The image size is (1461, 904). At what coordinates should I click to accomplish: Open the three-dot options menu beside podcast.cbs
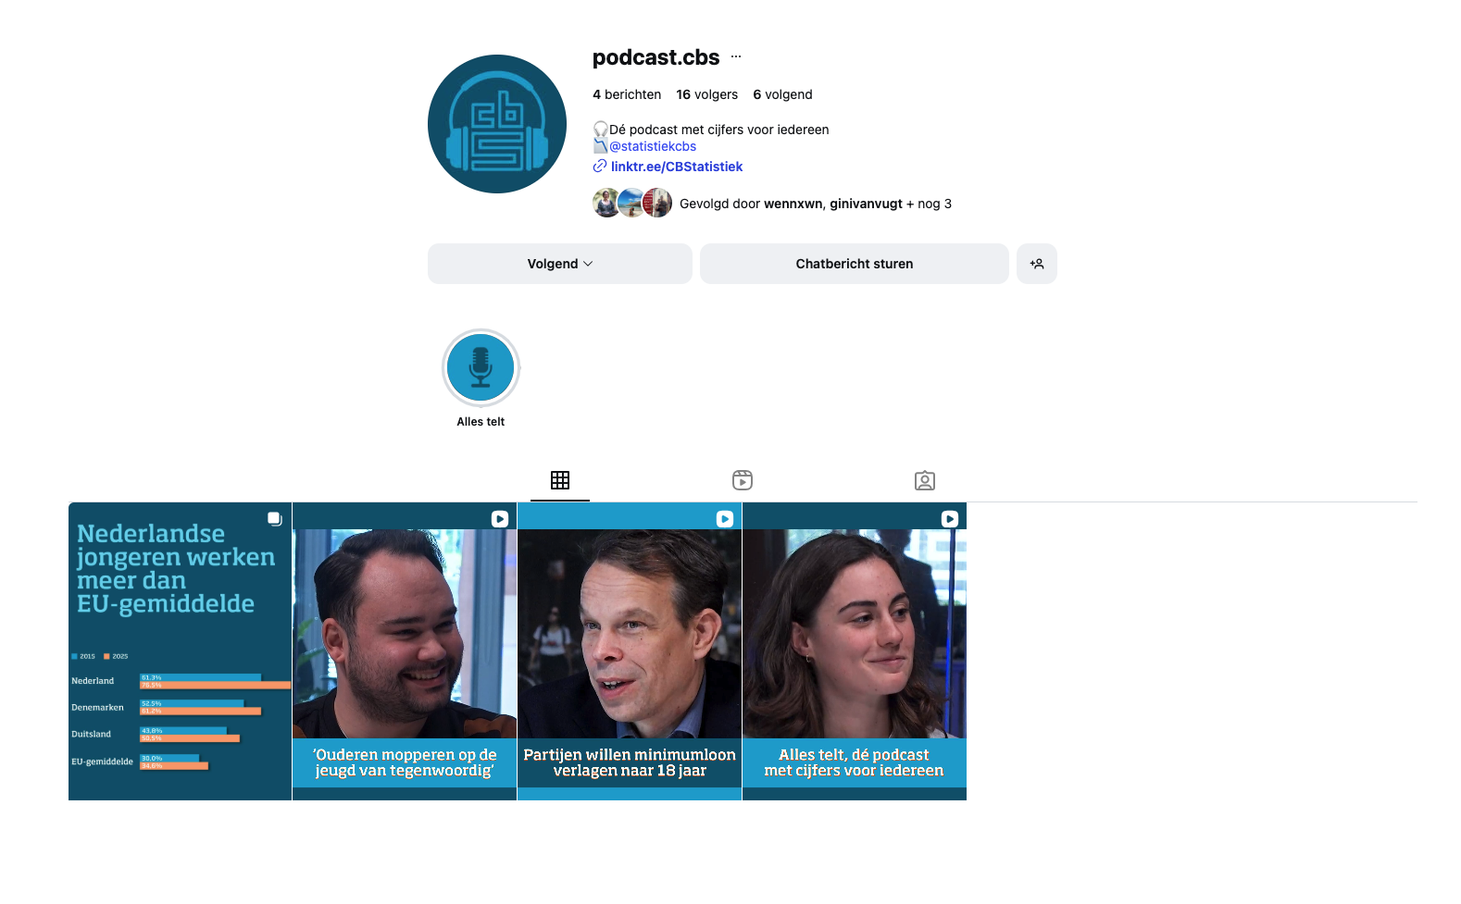(736, 56)
